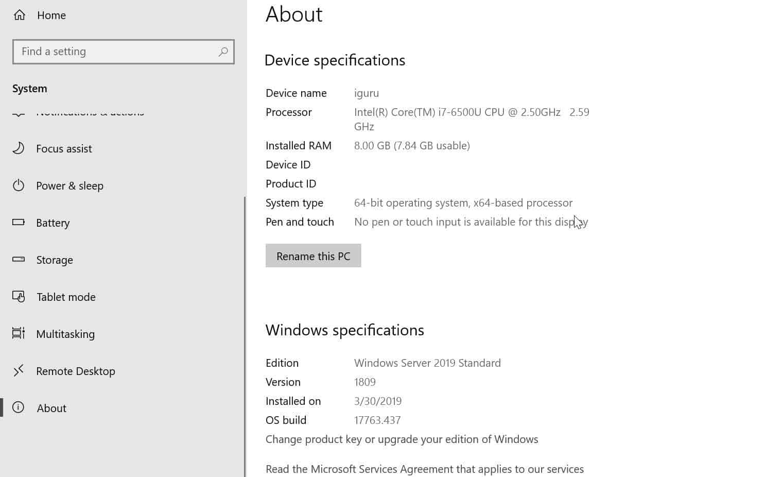Click the About info icon
This screenshot has height=477, width=765.
[19, 407]
